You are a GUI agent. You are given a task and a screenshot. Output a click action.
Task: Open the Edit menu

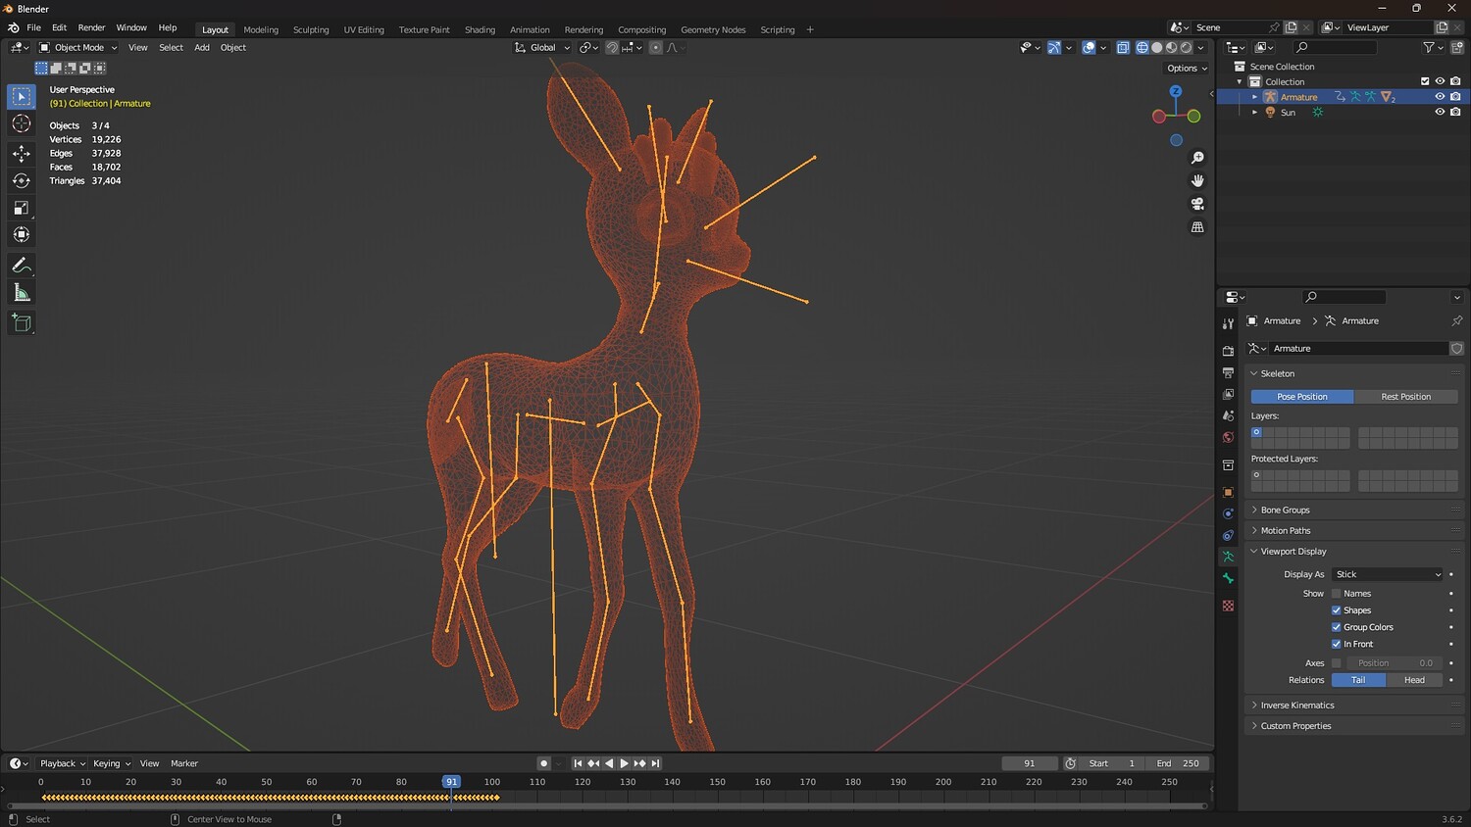tap(59, 27)
